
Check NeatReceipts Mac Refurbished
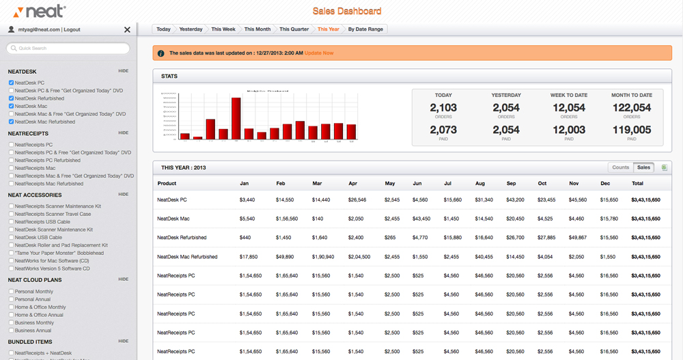pos(11,184)
